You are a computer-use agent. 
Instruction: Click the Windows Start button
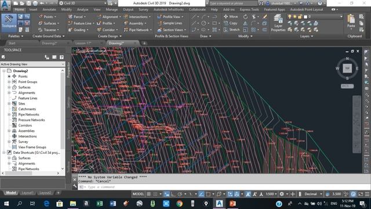[6, 204]
